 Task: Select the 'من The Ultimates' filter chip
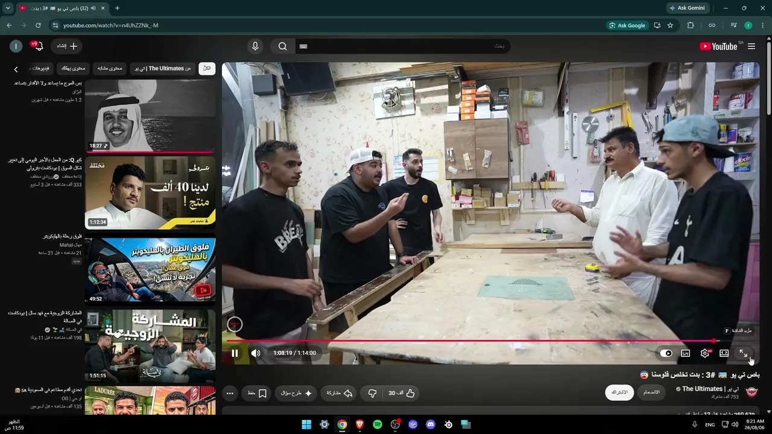(x=163, y=69)
